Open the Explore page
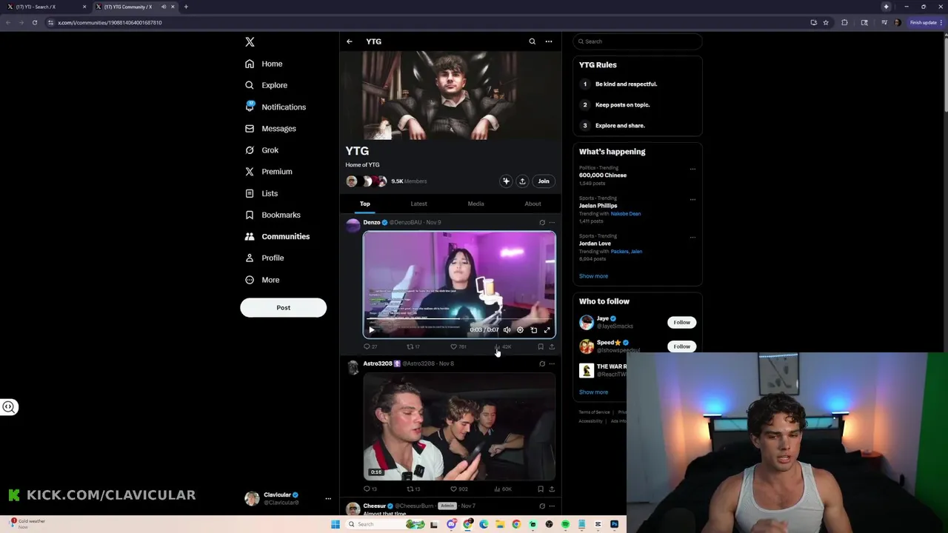 266,85
